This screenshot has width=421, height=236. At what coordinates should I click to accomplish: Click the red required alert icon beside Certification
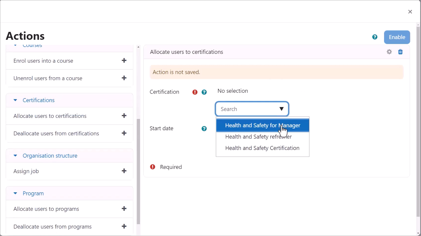coord(195,92)
